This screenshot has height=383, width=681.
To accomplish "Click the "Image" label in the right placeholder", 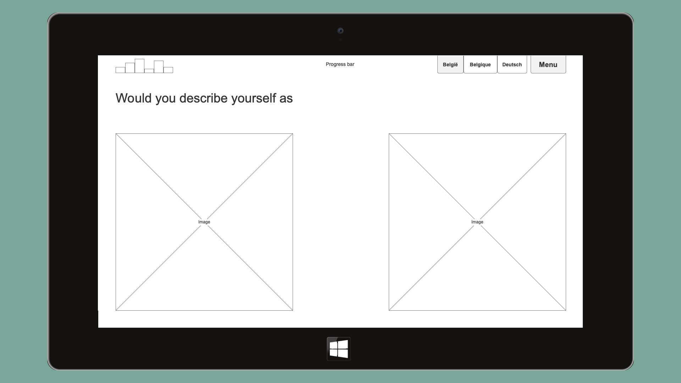I will click(x=477, y=222).
